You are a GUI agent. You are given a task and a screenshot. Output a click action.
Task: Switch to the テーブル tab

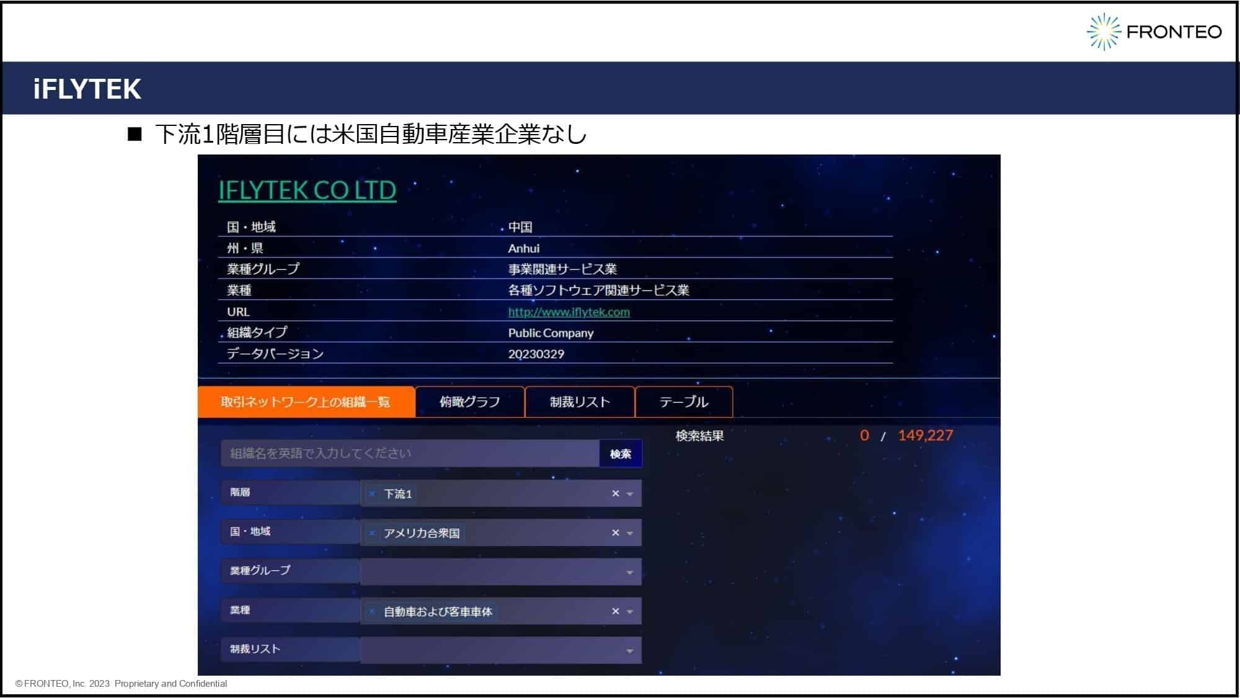(684, 402)
